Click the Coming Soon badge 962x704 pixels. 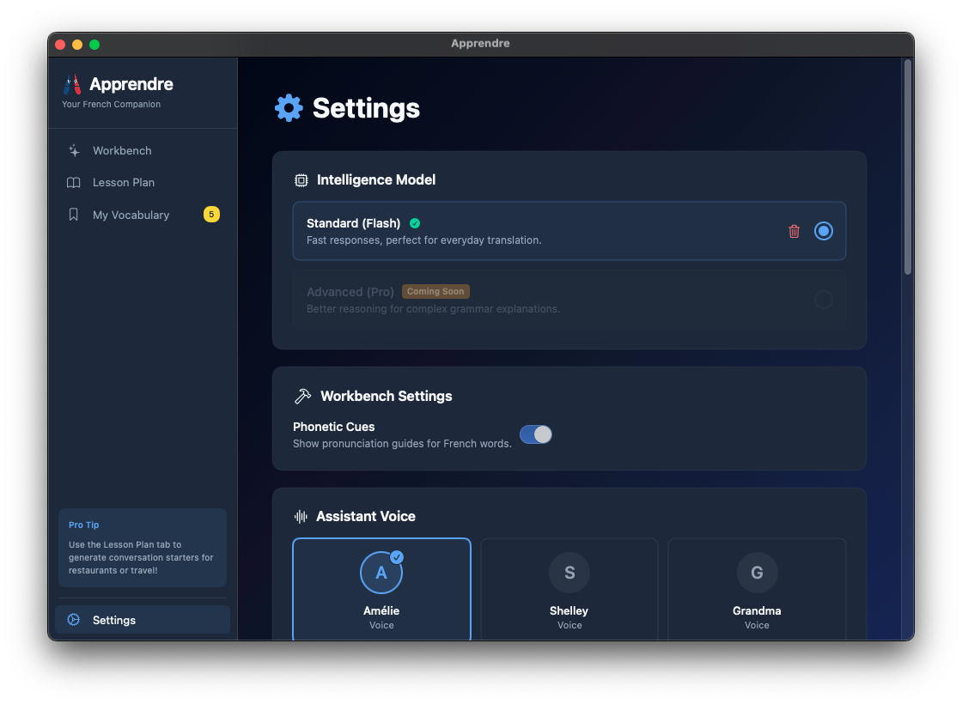[x=435, y=291]
